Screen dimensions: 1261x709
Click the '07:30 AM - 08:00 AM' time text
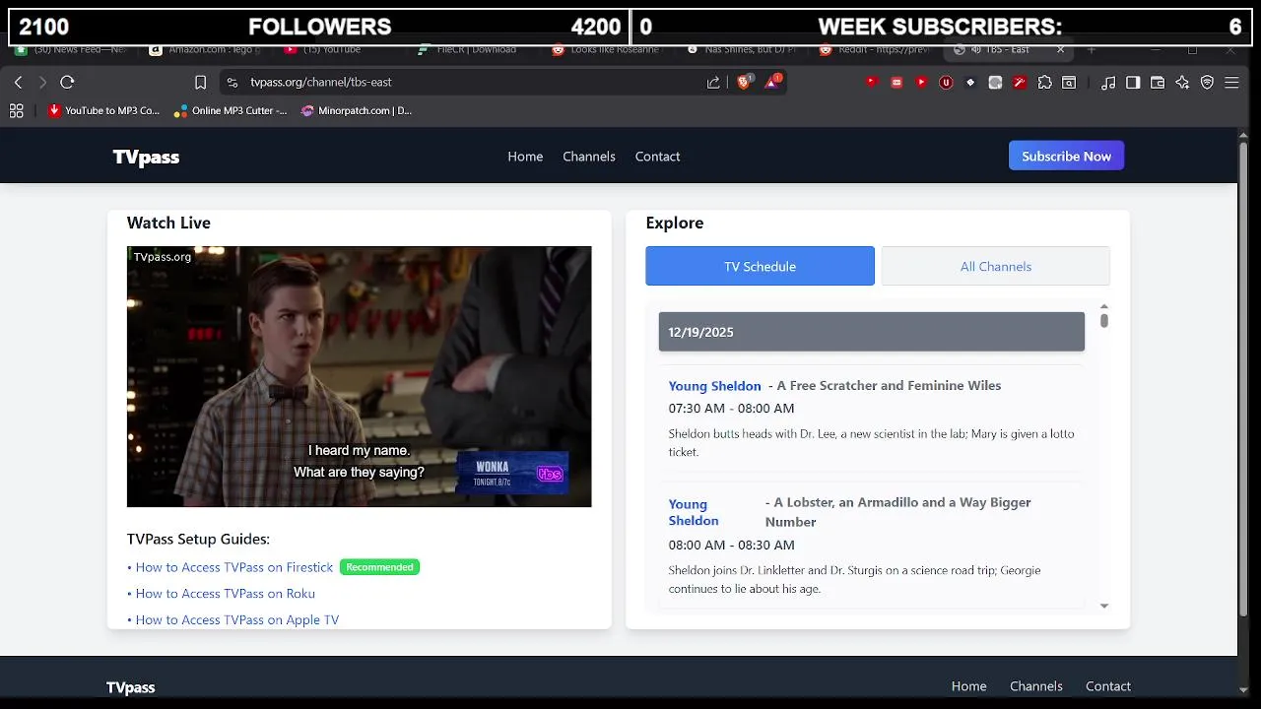click(731, 409)
